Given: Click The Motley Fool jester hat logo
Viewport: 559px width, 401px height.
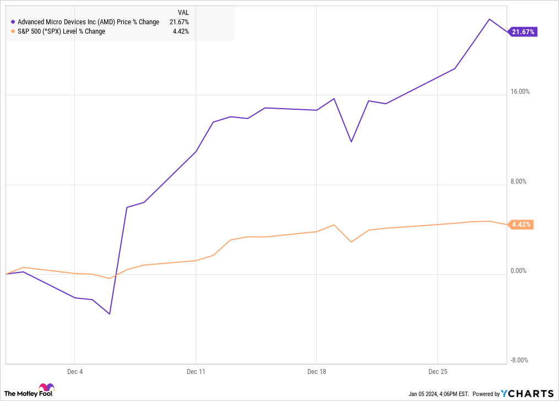Looking at the screenshot, I should (x=47, y=387).
